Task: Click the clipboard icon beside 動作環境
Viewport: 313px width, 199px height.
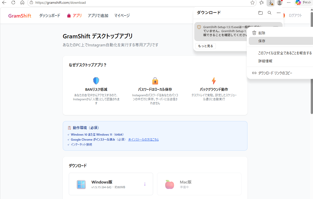Action: click(x=70, y=128)
